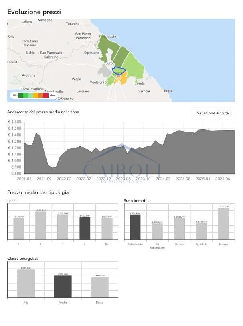Click the 'San Pietro Vernotico' map label

[x=83, y=36]
